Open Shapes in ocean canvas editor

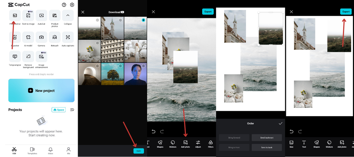point(160,144)
